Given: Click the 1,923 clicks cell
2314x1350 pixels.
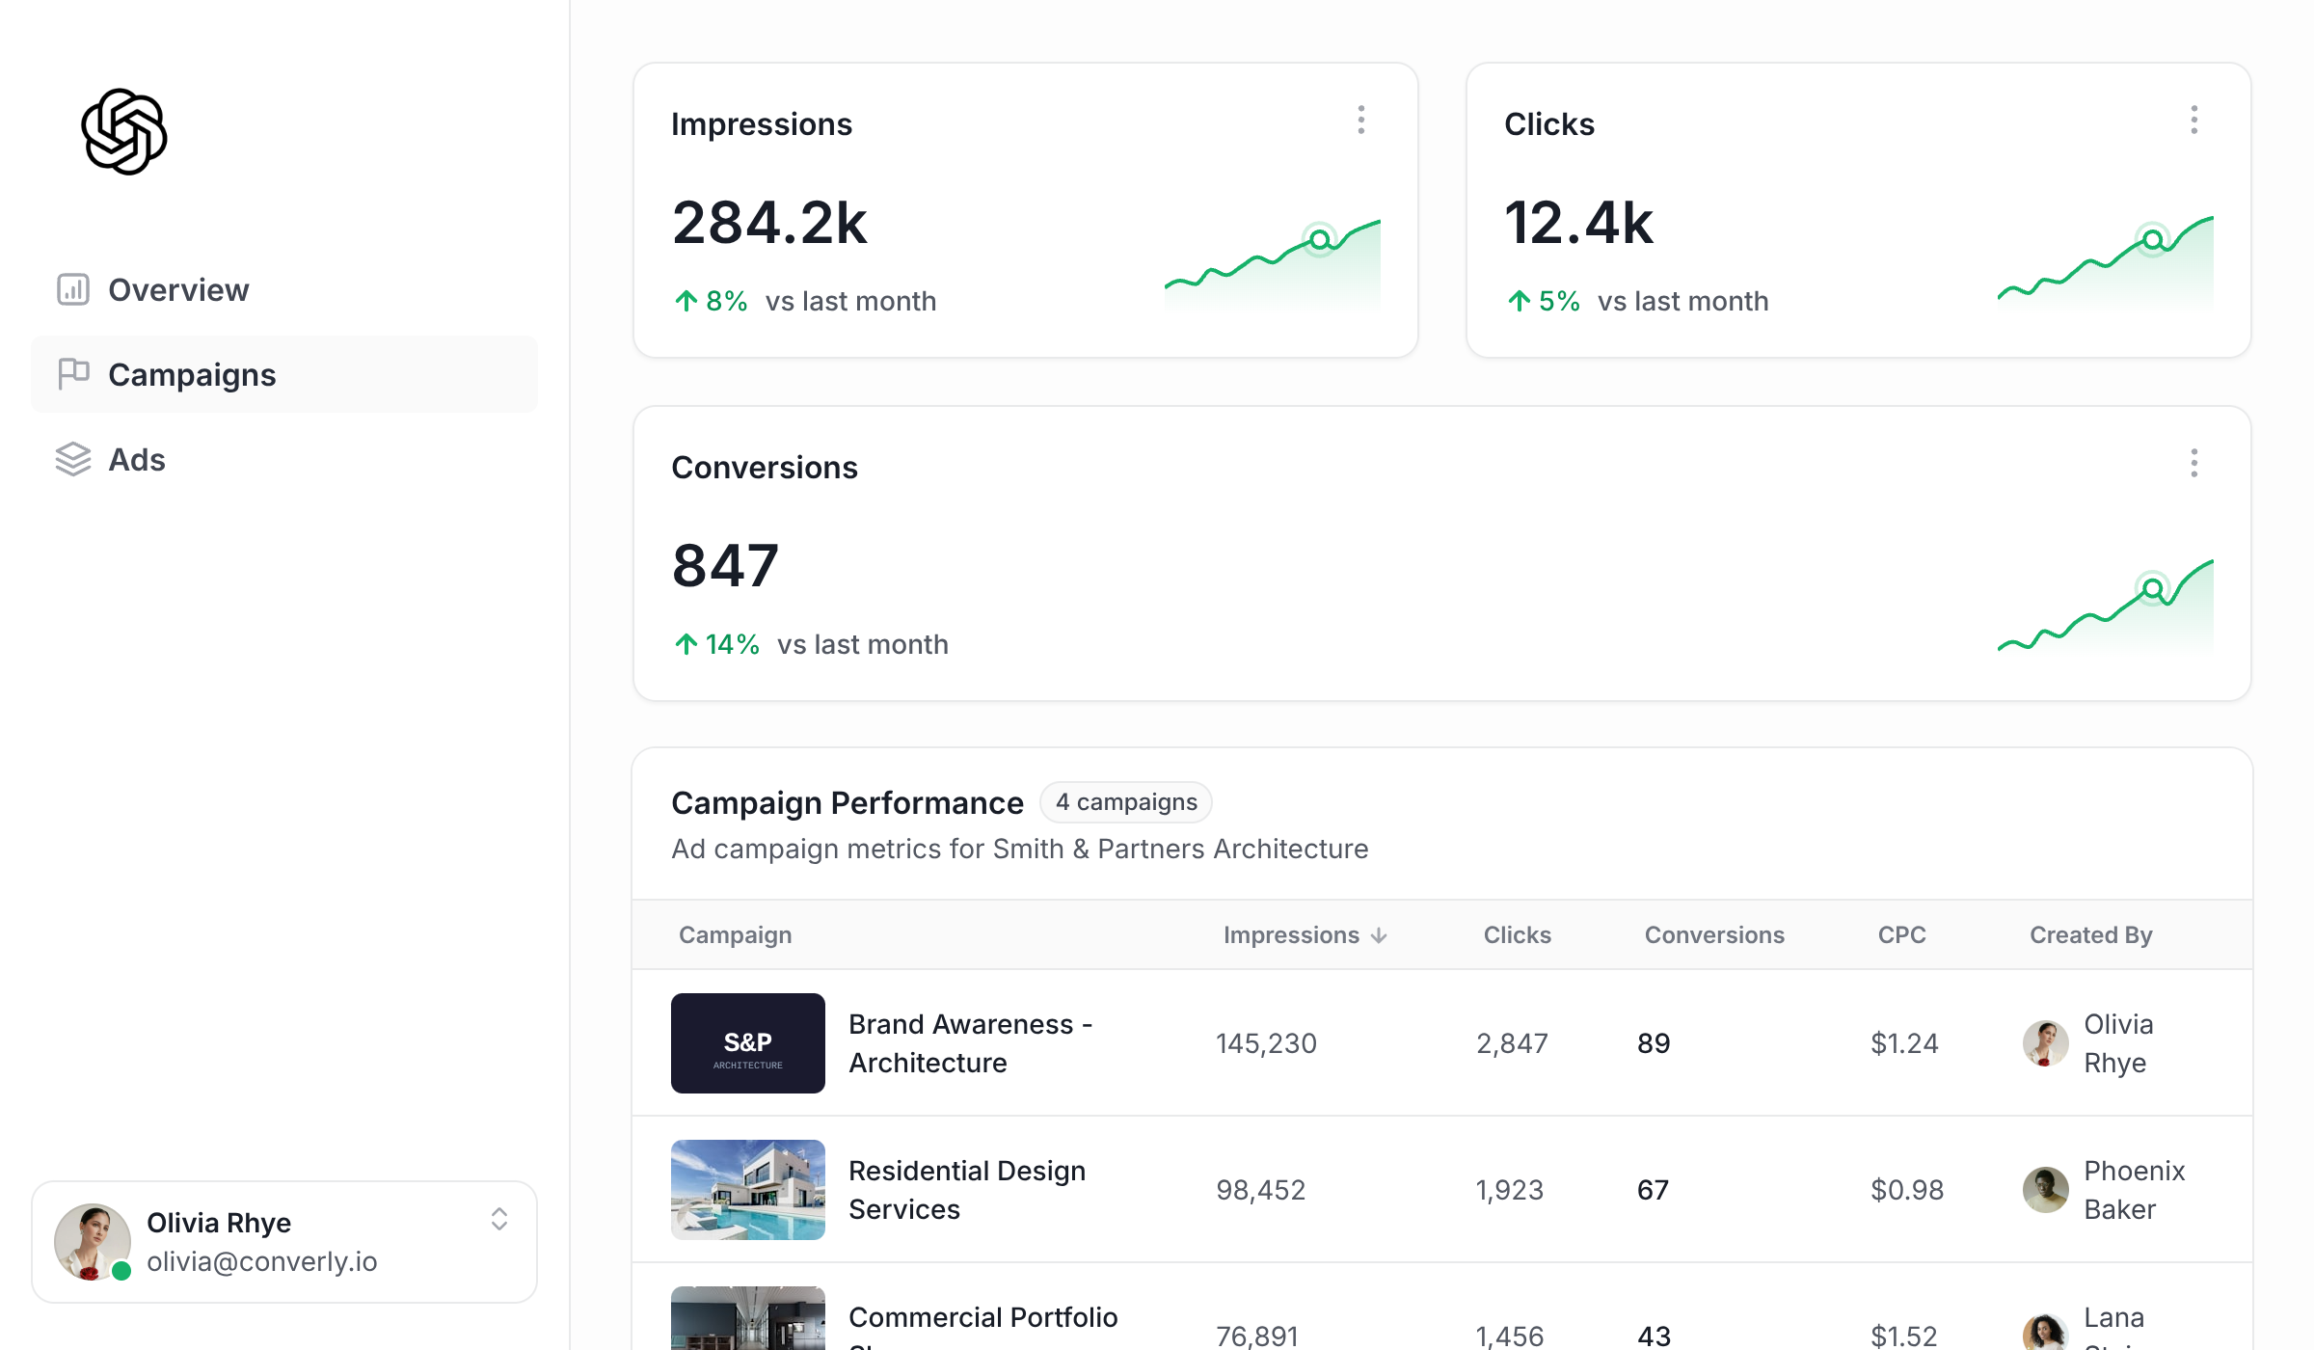Looking at the screenshot, I should tap(1509, 1190).
